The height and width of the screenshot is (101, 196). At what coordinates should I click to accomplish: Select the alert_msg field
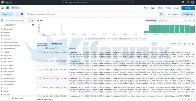(7, 36)
